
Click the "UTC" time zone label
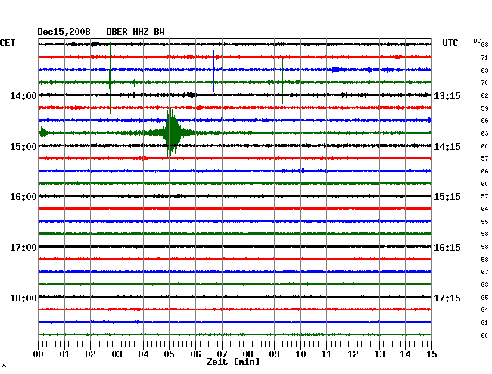pyautogui.click(x=450, y=43)
